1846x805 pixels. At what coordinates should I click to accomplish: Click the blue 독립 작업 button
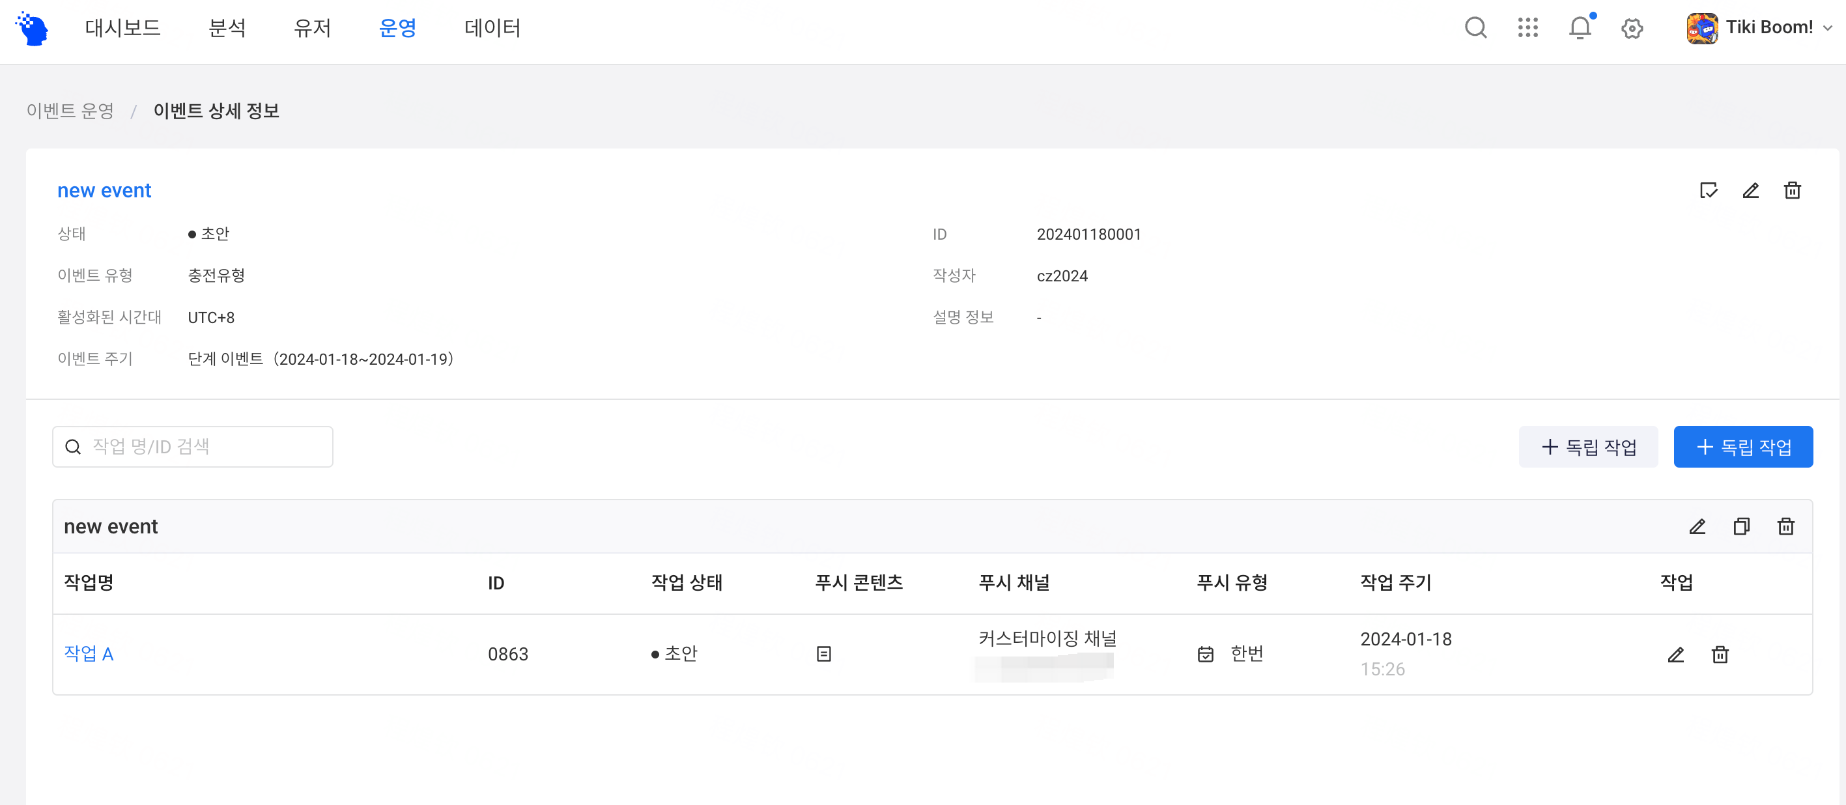1743,447
